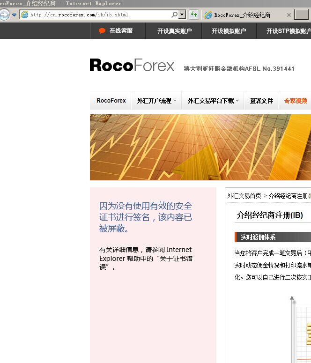Click the 外汇交易首页 breadcrumb link
Image resolution: width=311 pixels, height=363 pixels.
pos(244,196)
